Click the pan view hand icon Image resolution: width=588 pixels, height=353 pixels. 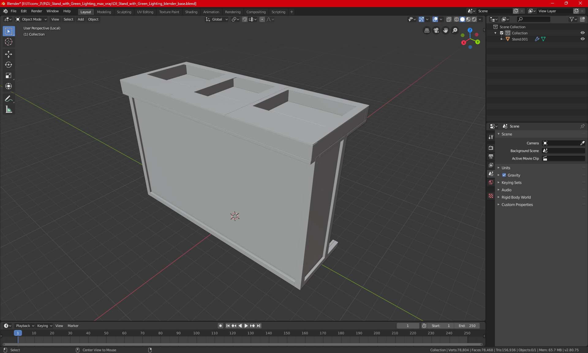pyautogui.click(x=446, y=30)
